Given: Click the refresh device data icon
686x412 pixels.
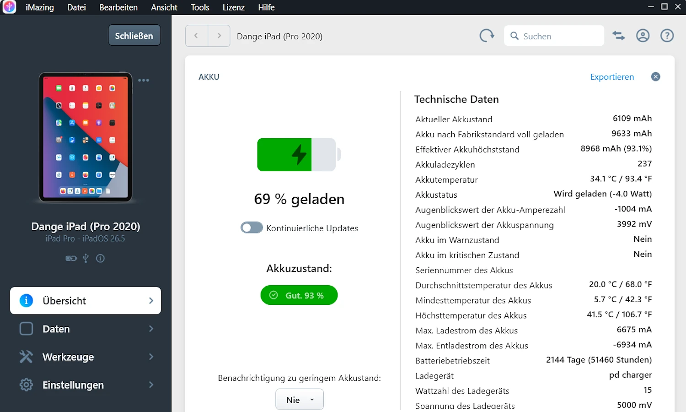Looking at the screenshot, I should click(x=487, y=36).
